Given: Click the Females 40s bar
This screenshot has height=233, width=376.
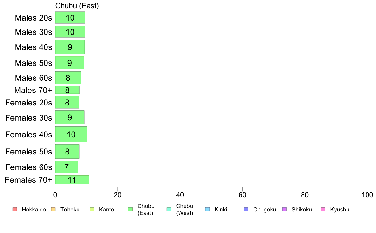Looking at the screenshot, I should [71, 134].
